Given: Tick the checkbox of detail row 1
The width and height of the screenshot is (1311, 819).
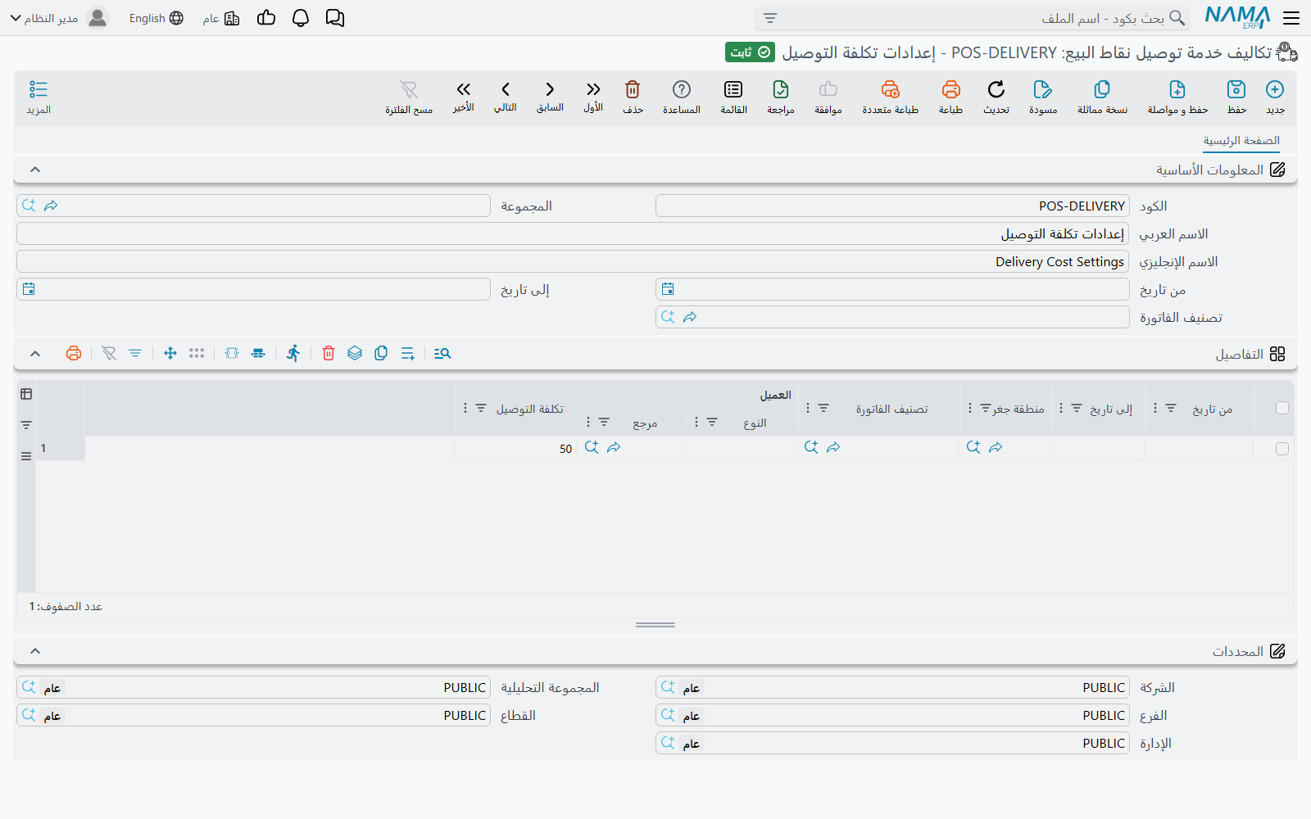Looking at the screenshot, I should coord(1282,449).
